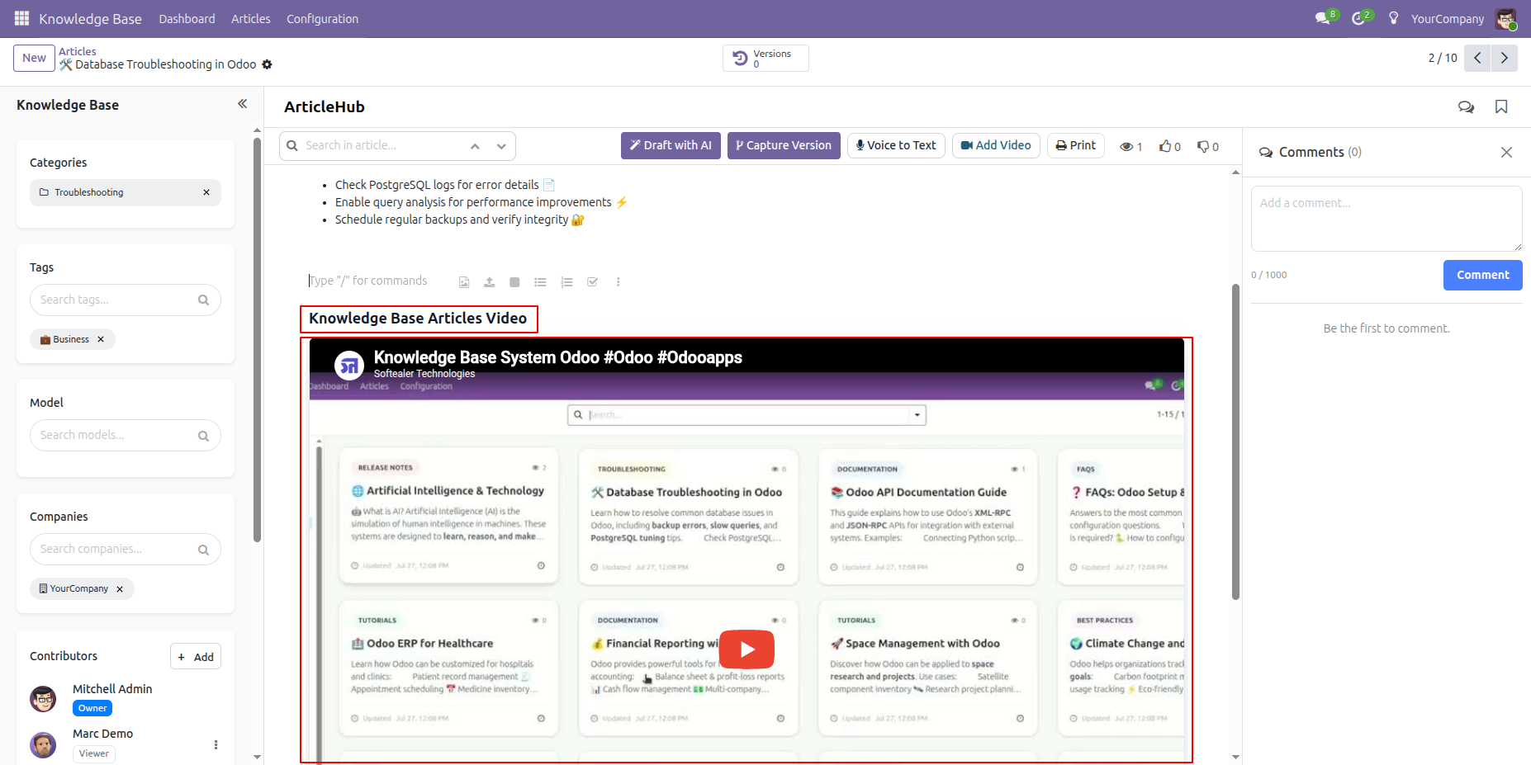Click Voice to Text button
The image size is (1531, 765).
pyautogui.click(x=896, y=145)
